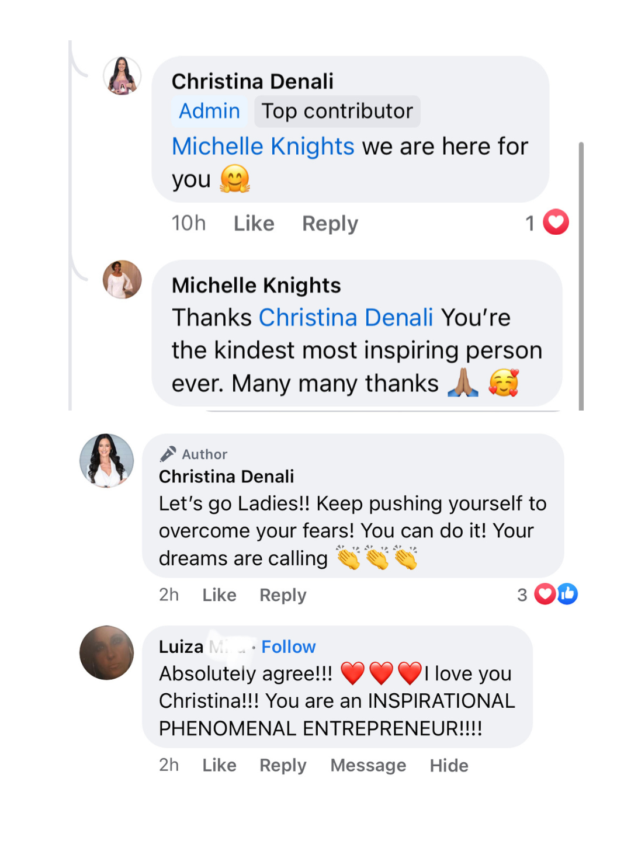
Task: Click the blue thumbs-up reaction icon
Action: [x=567, y=594]
